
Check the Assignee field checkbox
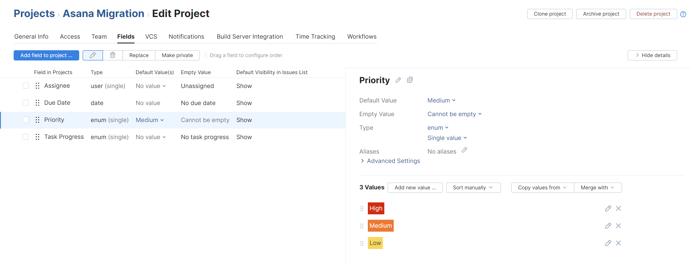click(x=26, y=86)
